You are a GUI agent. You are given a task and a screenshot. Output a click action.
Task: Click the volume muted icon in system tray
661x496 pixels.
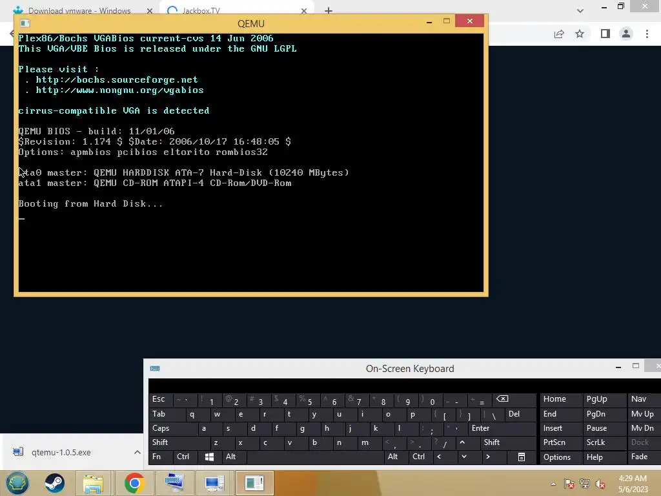(600, 484)
